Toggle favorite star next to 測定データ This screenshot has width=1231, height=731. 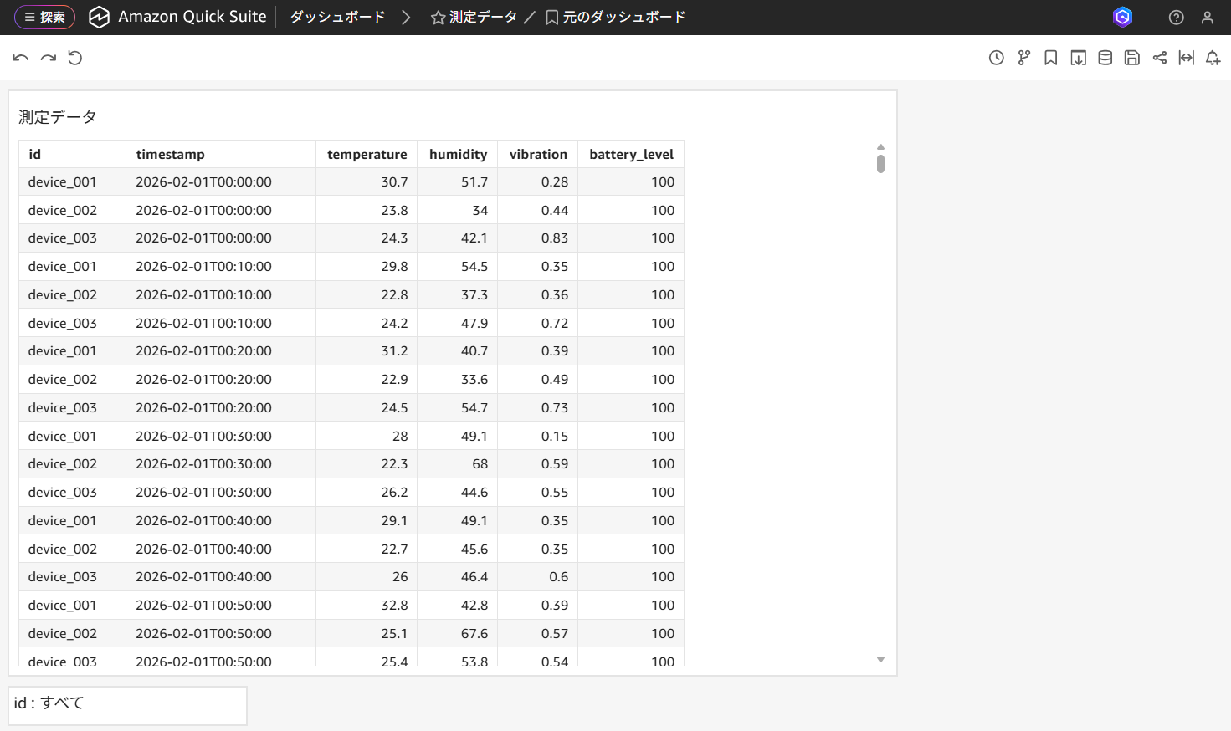click(x=438, y=18)
